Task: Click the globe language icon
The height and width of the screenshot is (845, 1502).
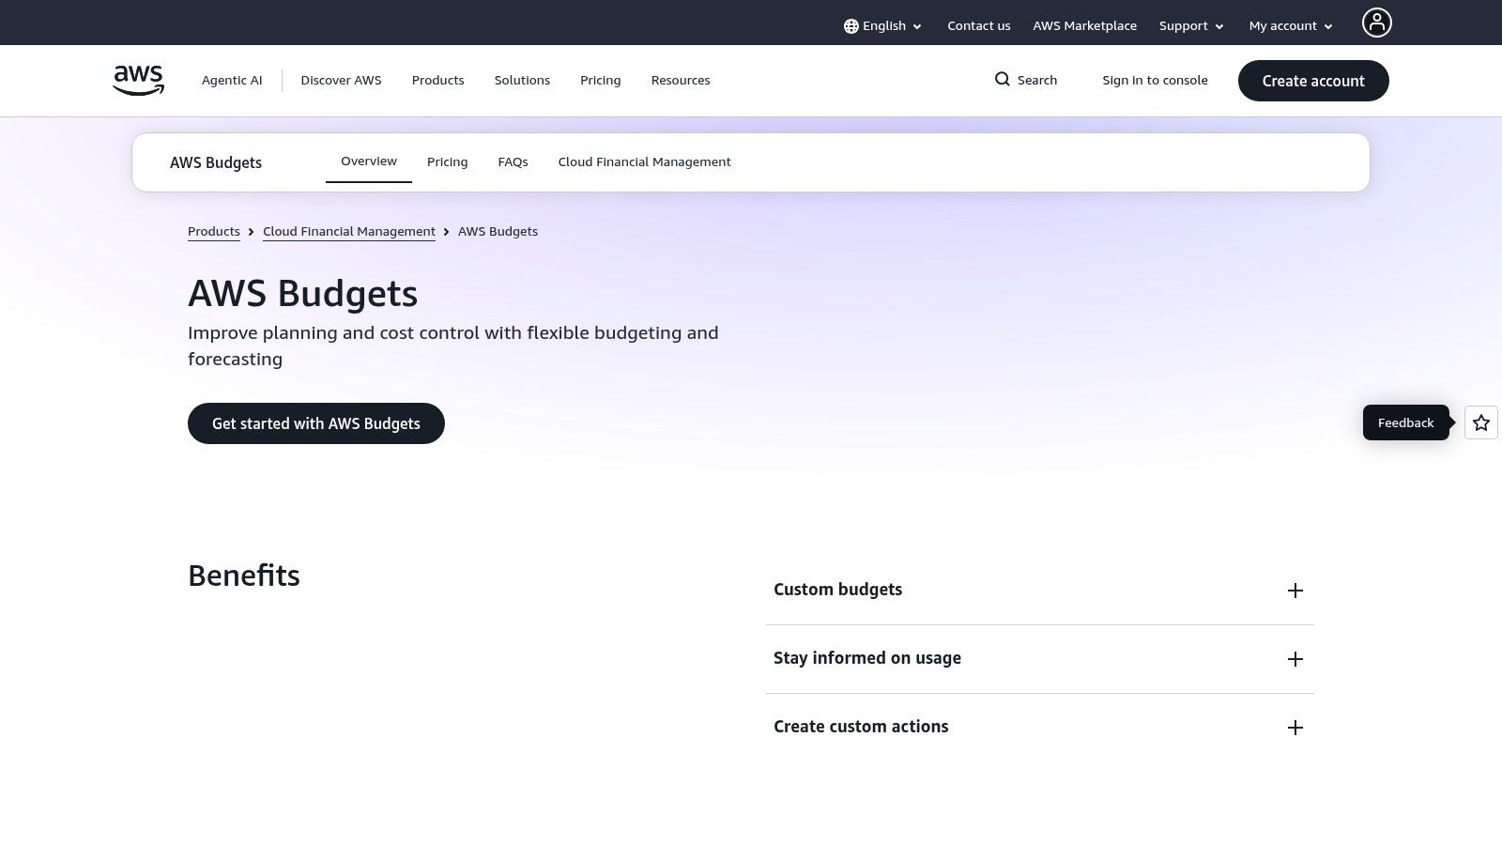Action: tap(851, 25)
